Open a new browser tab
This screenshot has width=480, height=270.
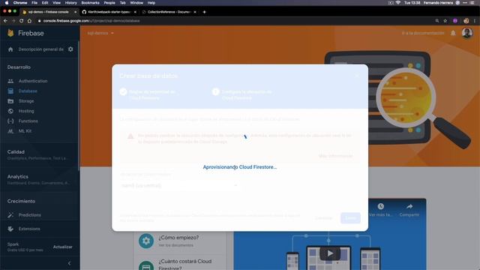(x=205, y=12)
